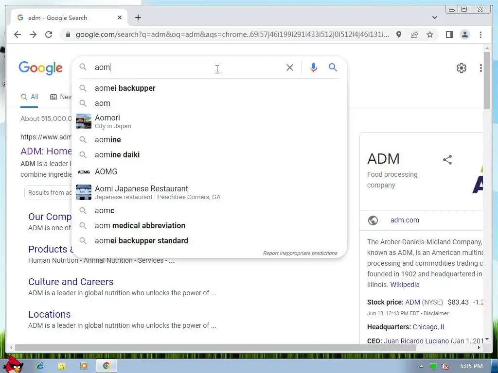Open Chicago, IL headquarters link

pyautogui.click(x=429, y=327)
